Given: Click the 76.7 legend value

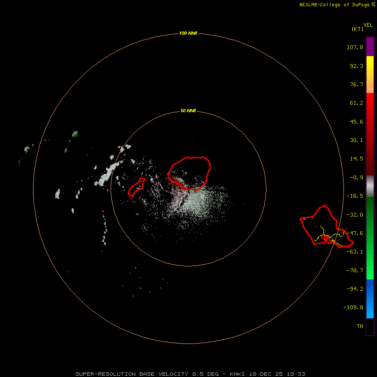Looking at the screenshot, I should (x=356, y=84).
